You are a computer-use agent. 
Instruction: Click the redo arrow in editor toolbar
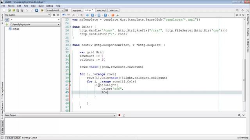pyautogui.click(x=68, y=15)
